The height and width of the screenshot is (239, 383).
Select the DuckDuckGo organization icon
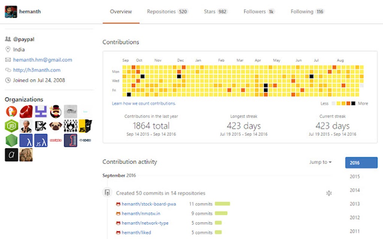(x=12, y=111)
